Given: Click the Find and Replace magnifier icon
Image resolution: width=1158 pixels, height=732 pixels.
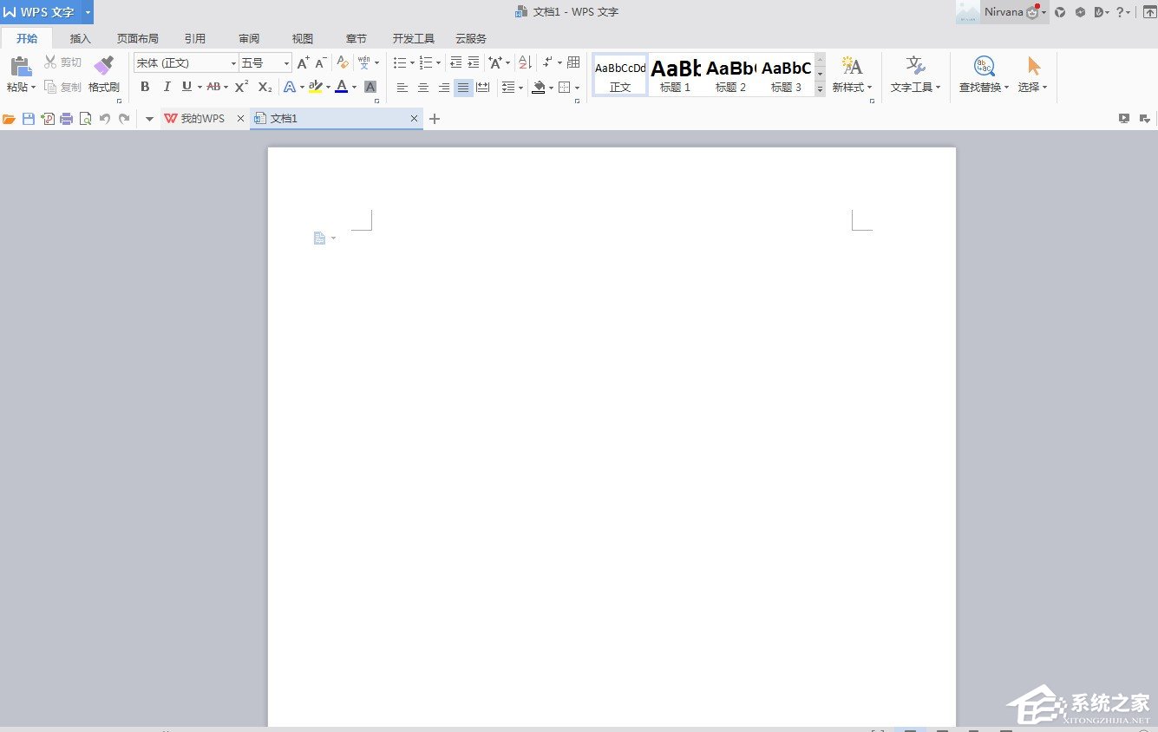Looking at the screenshot, I should pos(984,66).
